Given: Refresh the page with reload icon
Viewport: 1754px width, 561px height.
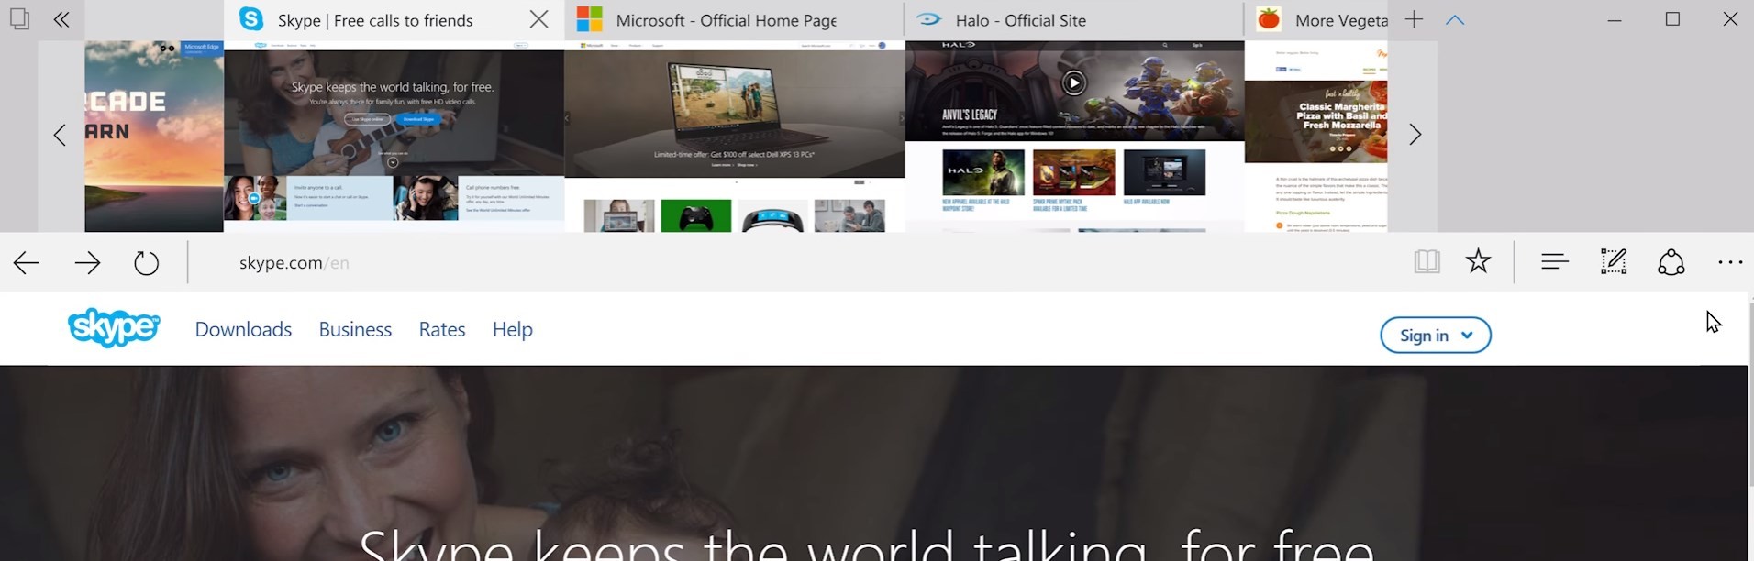Looking at the screenshot, I should [147, 263].
